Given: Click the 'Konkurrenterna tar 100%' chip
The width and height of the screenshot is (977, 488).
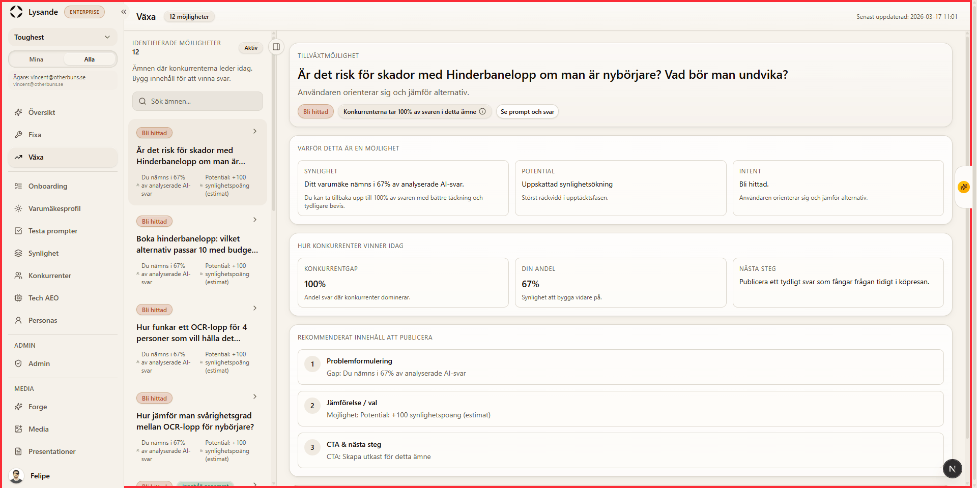Looking at the screenshot, I should point(415,112).
